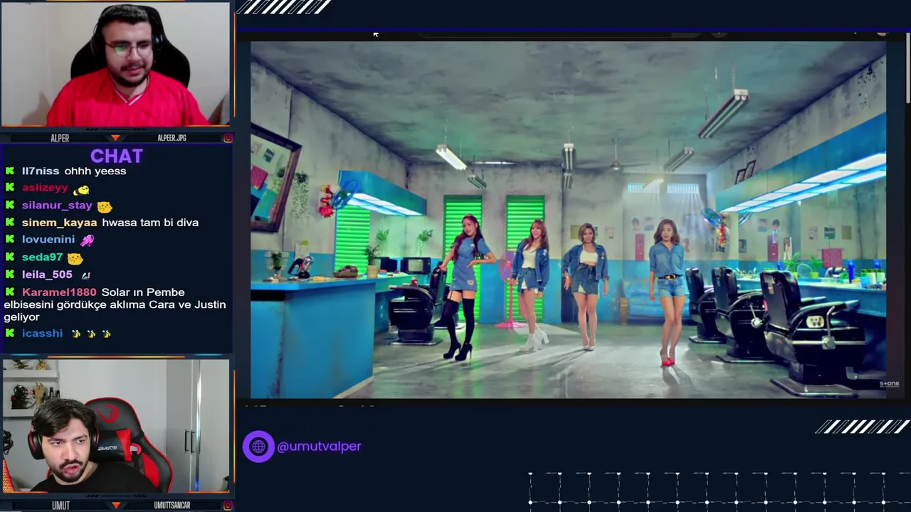The image size is (911, 512).
Task: Click the message 'ohhh yeess'
Action: 95,171
